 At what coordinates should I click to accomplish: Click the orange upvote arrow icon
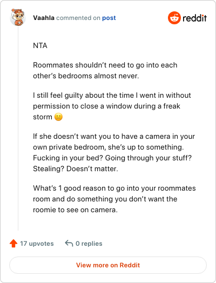coord(13,243)
